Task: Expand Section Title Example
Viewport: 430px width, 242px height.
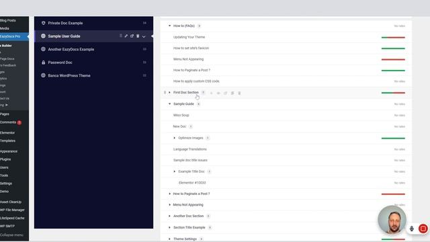Action: click(169, 227)
